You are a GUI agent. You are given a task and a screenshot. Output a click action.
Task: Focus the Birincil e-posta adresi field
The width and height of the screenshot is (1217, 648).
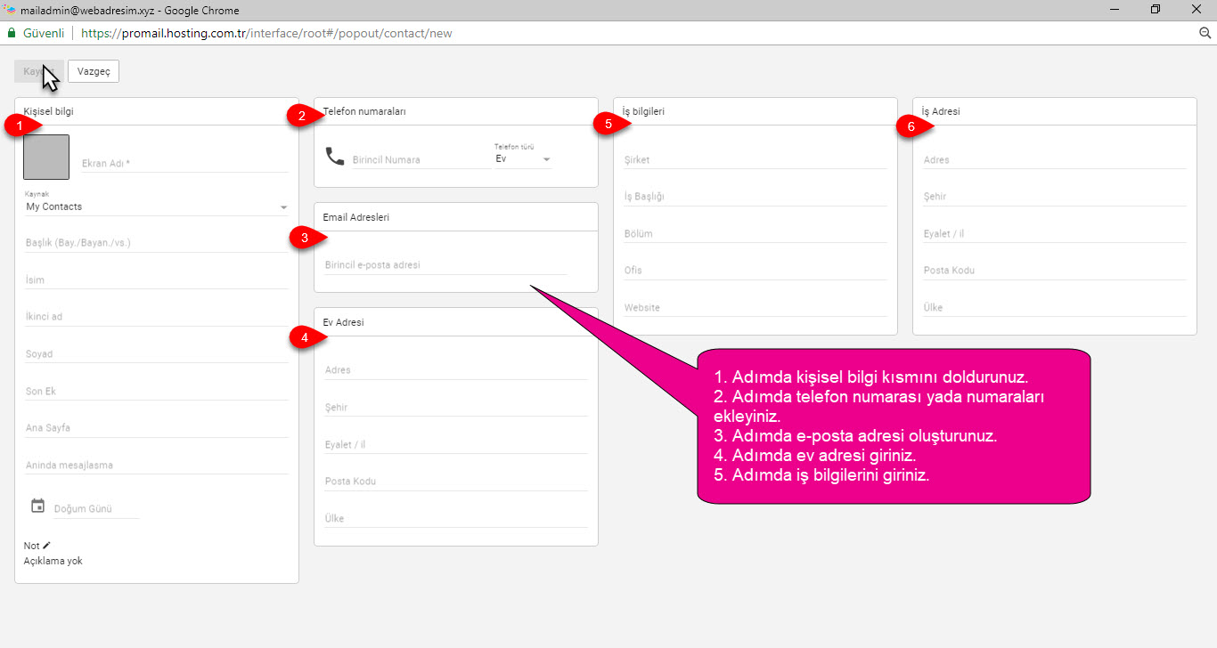pos(445,264)
